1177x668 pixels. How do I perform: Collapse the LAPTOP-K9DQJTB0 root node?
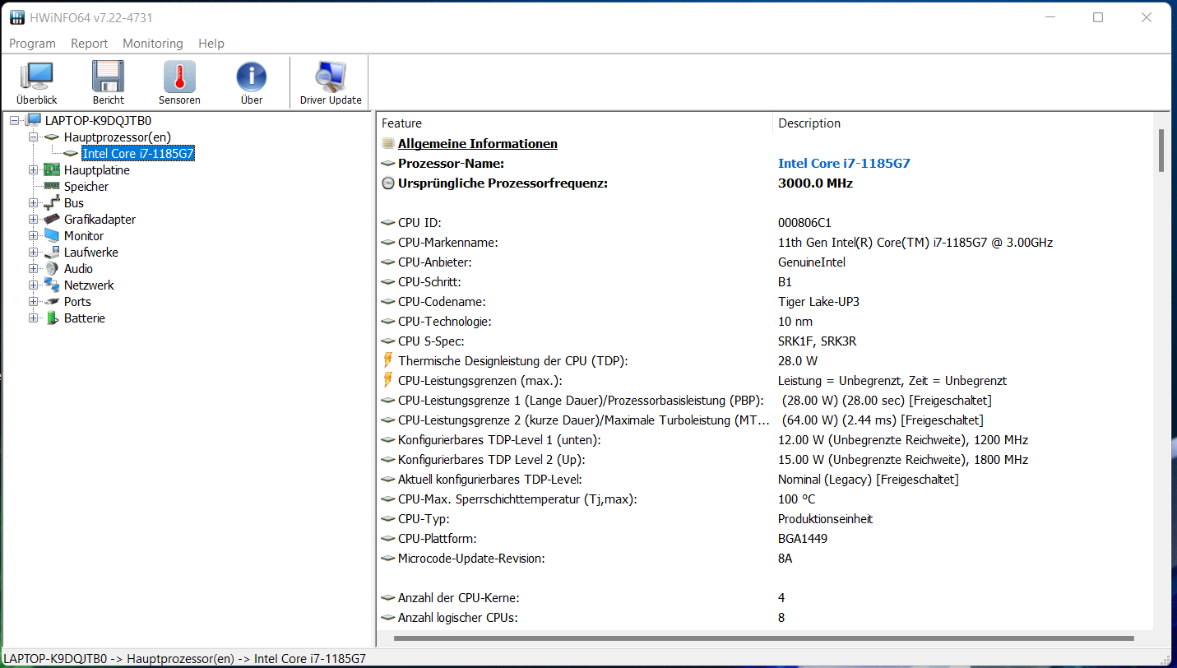pyautogui.click(x=14, y=121)
